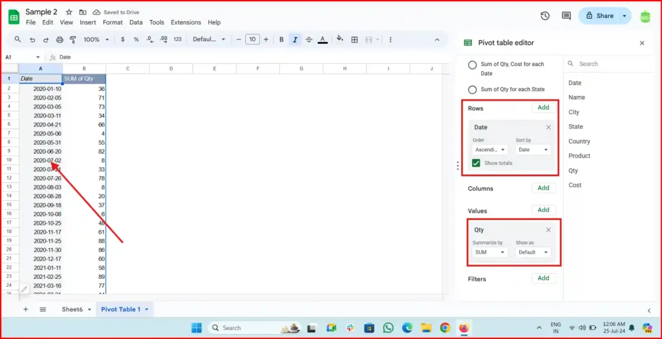Screen dimensions: 662x339
Task: Select Sum of Qty for each State
Action: point(473,89)
